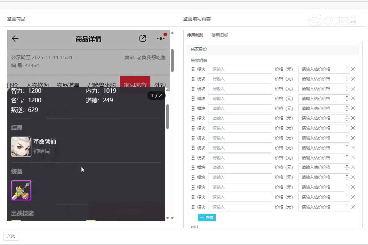The width and height of the screenshot is (368, 245).
Task: Decrease price with the last row's minus stepper
Action: click(347, 209)
